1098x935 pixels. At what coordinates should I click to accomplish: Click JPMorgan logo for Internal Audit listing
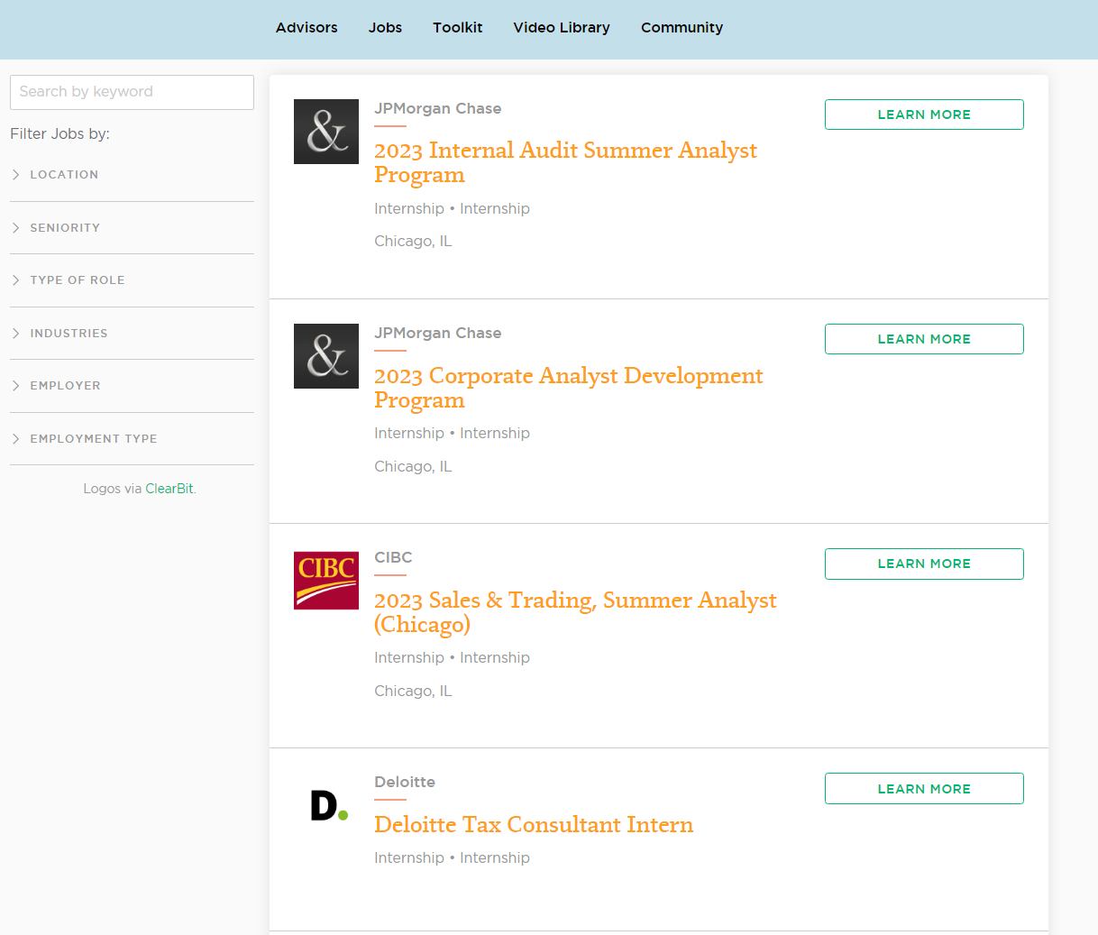(x=326, y=132)
